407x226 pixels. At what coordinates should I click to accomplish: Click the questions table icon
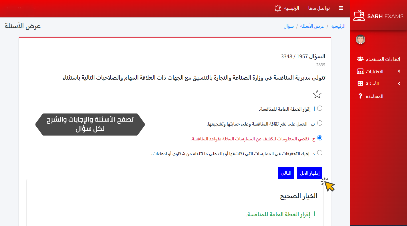(360, 84)
